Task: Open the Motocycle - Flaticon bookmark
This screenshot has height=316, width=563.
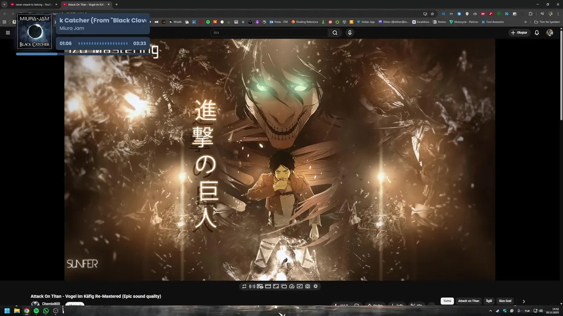Action: click(x=464, y=22)
